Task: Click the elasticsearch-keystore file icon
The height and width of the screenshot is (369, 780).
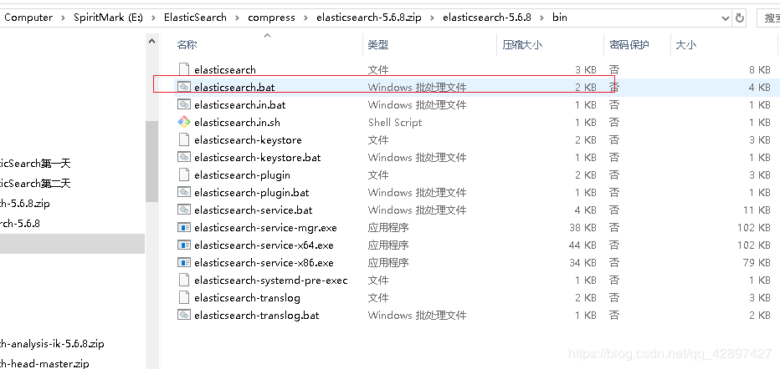Action: 184,140
